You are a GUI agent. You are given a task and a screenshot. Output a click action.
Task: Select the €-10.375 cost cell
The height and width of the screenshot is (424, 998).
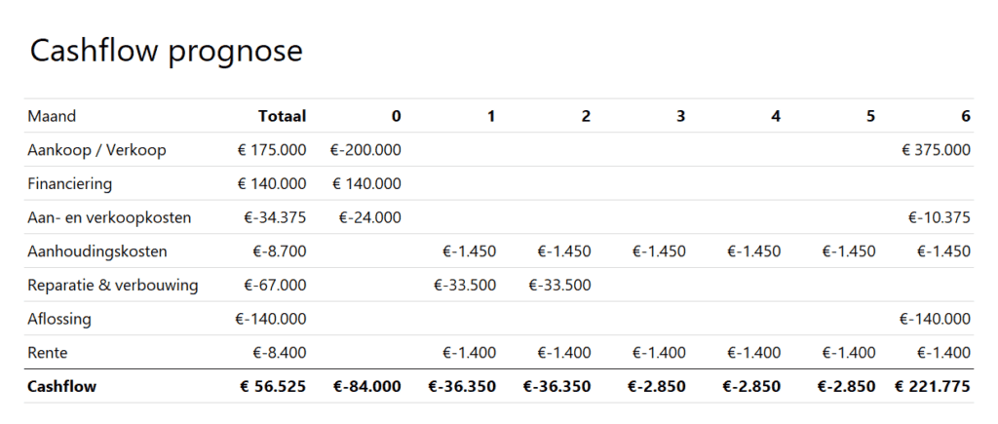point(939,217)
